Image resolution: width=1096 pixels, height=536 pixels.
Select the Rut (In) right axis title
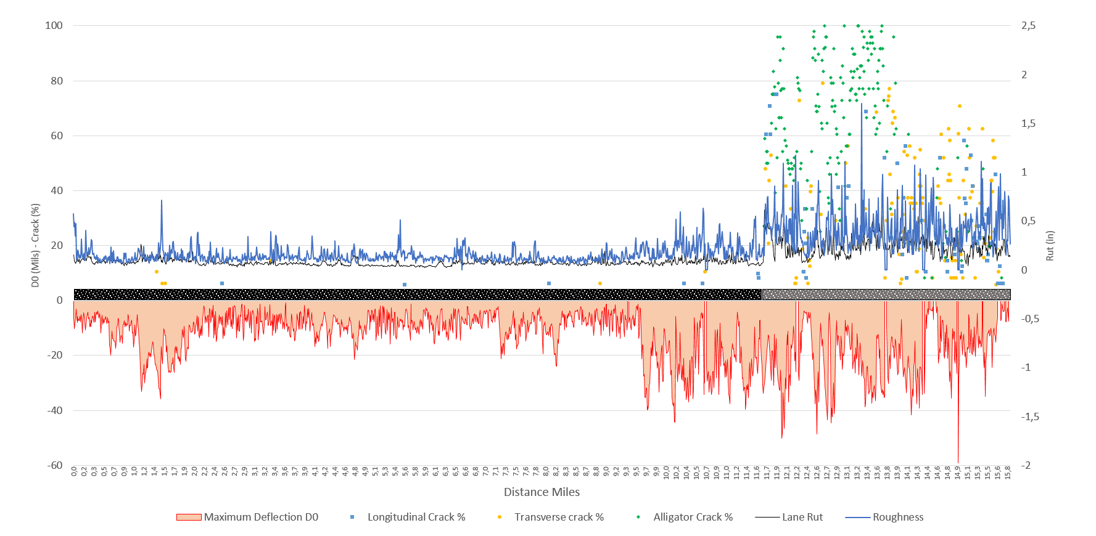click(x=1050, y=245)
